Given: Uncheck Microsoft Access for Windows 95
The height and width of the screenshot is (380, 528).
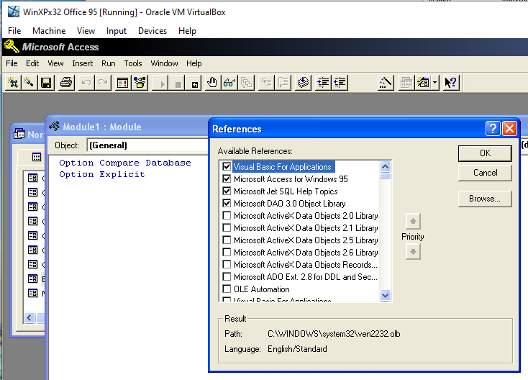Looking at the screenshot, I should point(227,179).
